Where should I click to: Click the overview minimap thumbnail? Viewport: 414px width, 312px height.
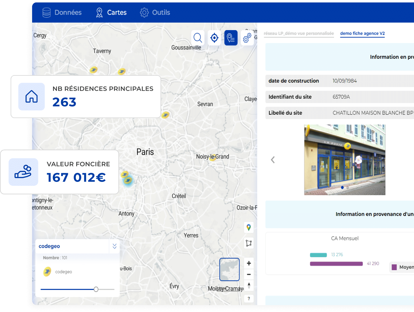pos(229,269)
